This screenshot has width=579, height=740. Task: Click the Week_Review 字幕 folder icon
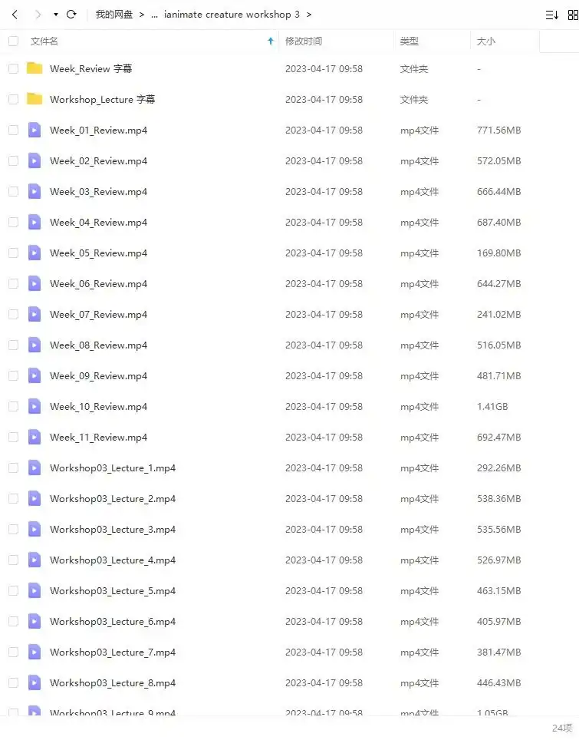(35, 68)
